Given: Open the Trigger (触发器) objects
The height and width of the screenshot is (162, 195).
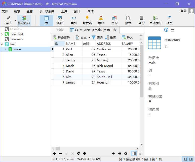Looking at the screenshot, I should pos(87,20).
